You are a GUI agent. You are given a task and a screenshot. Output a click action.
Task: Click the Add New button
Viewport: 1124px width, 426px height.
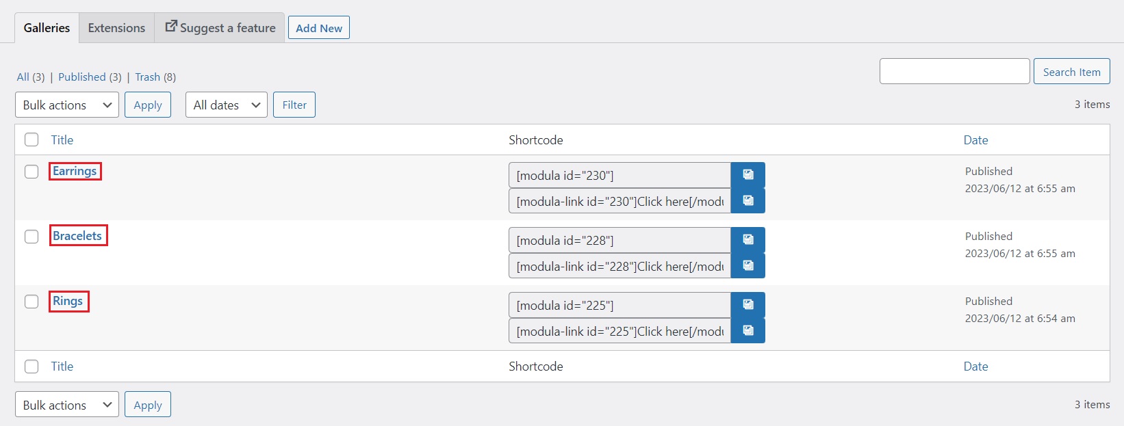pos(318,28)
